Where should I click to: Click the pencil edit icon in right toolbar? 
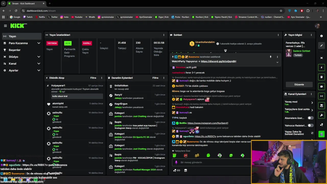tap(322, 45)
